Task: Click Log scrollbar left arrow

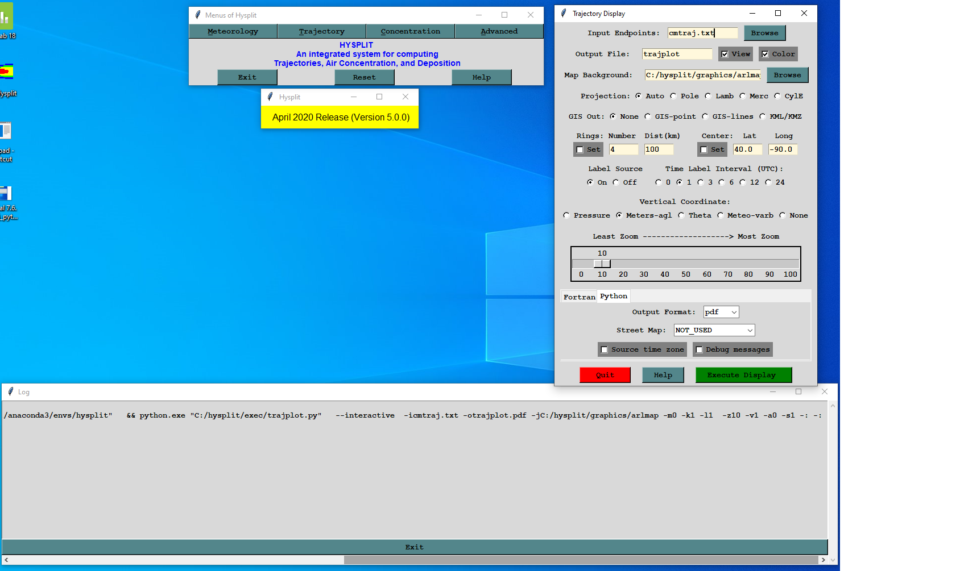Action: pyautogui.click(x=6, y=560)
